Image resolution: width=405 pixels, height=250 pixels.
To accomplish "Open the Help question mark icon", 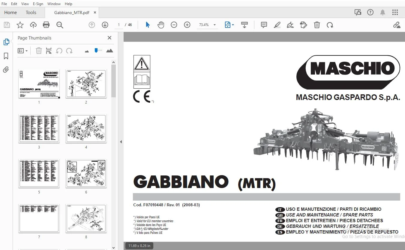I will [370, 12].
